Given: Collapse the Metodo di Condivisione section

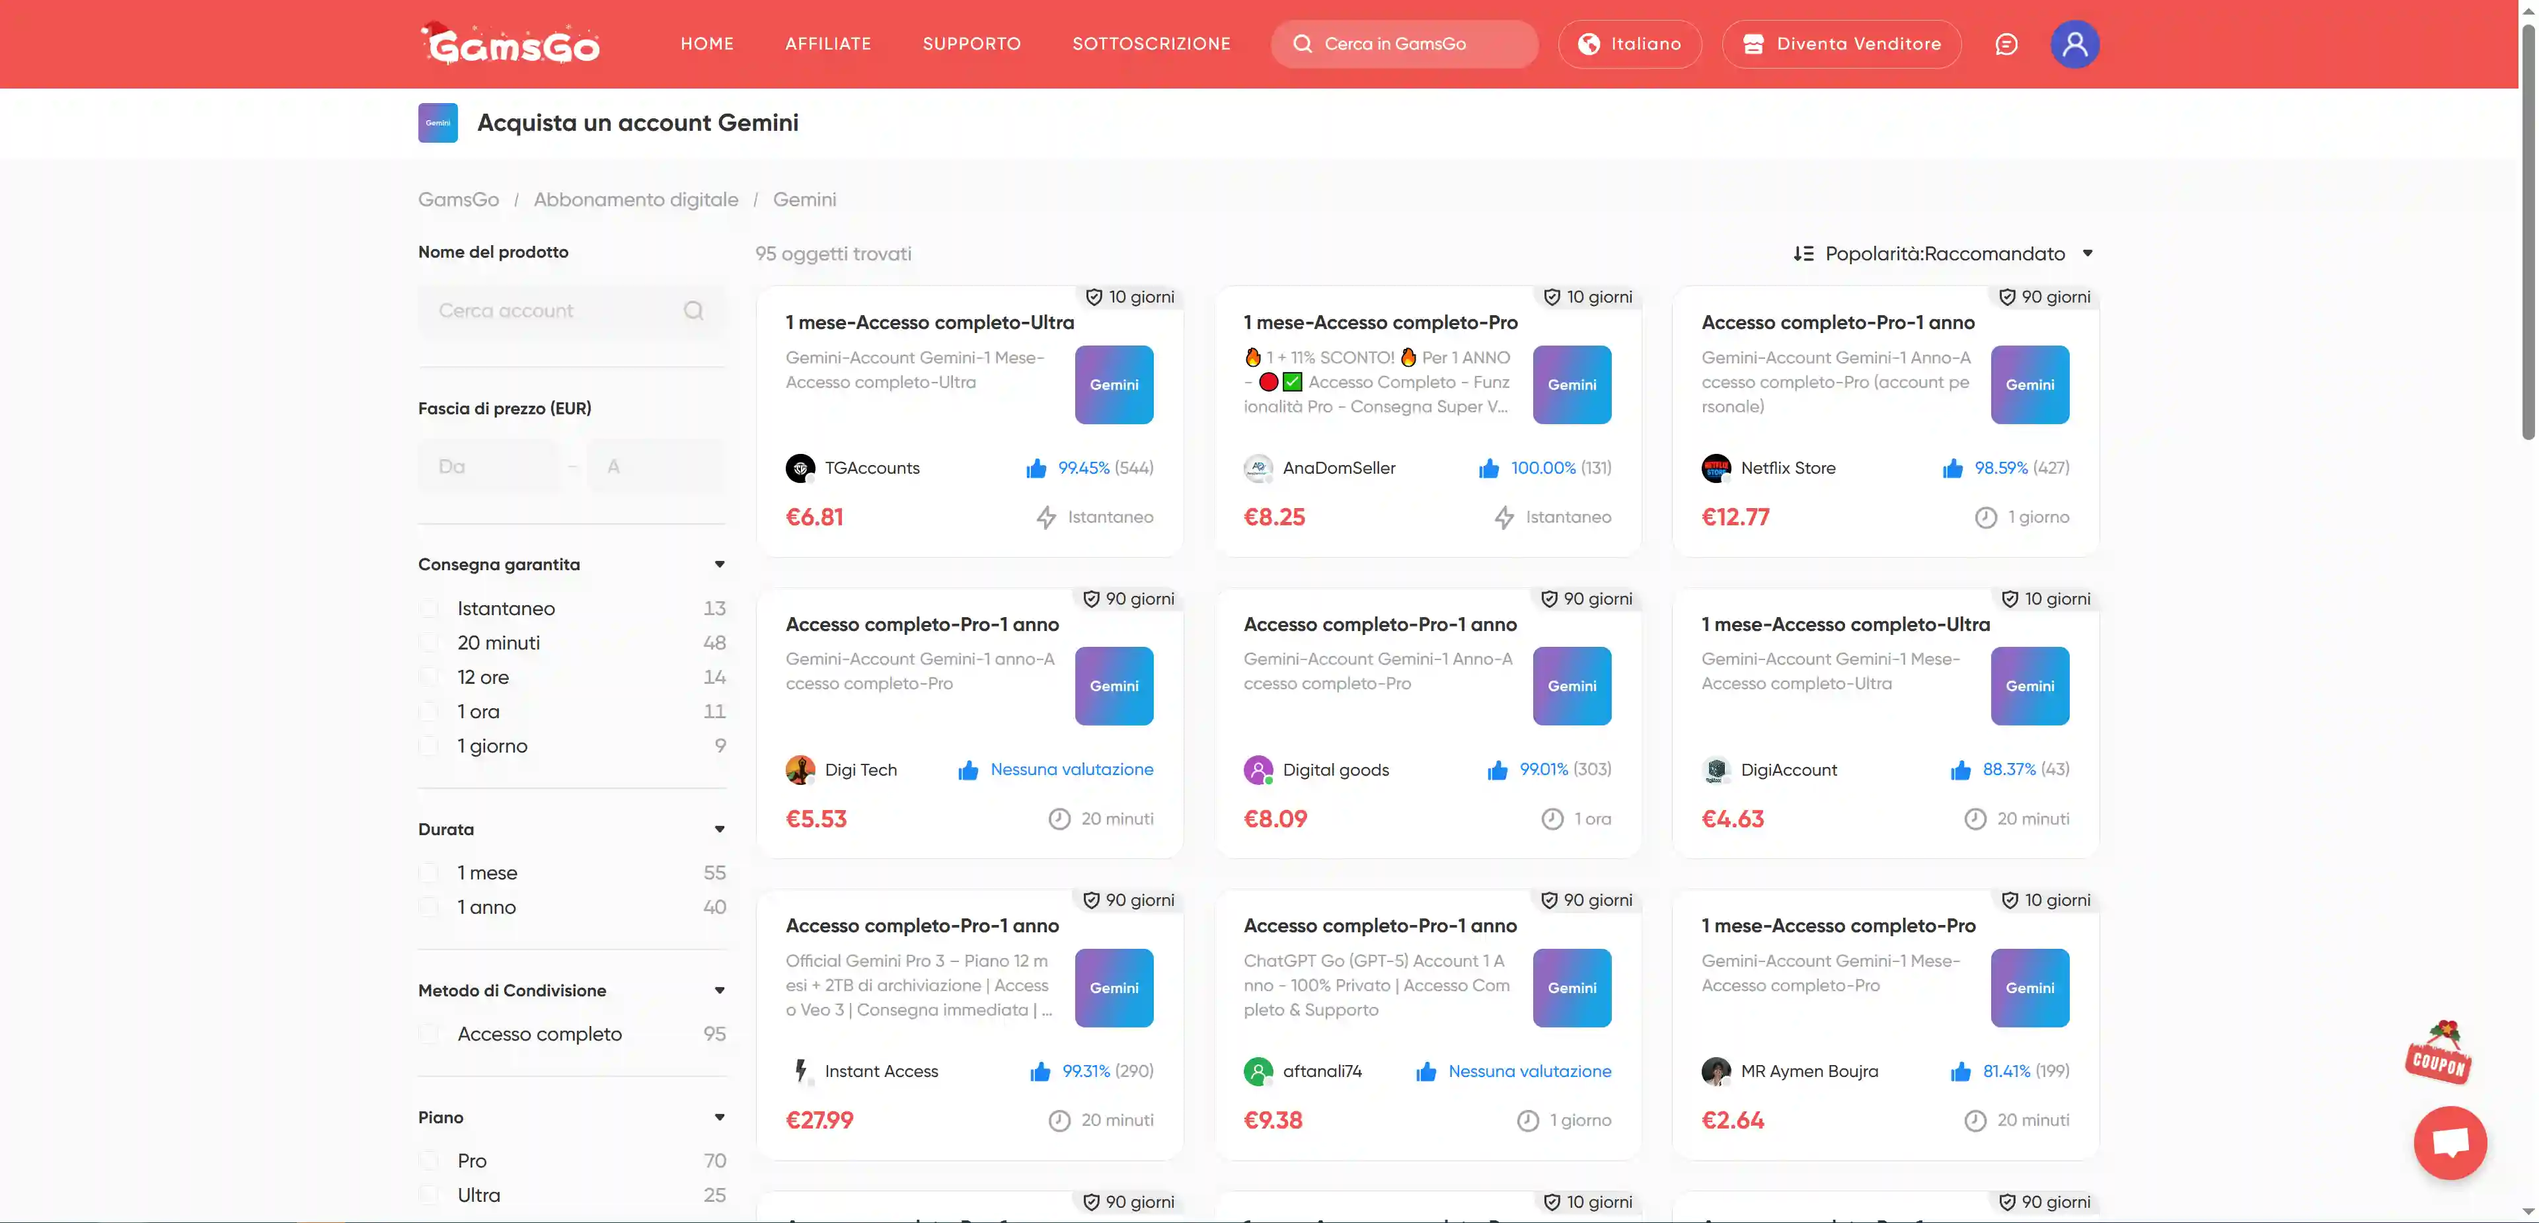Looking at the screenshot, I should [x=718, y=990].
